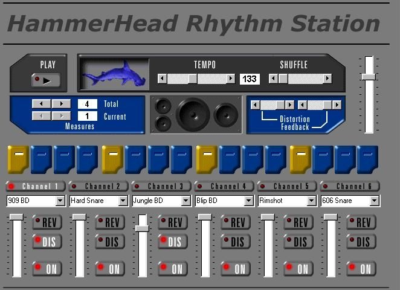The image size is (400, 290).
Task: Toggle the fifth step pad, yellow
Action: (112, 159)
